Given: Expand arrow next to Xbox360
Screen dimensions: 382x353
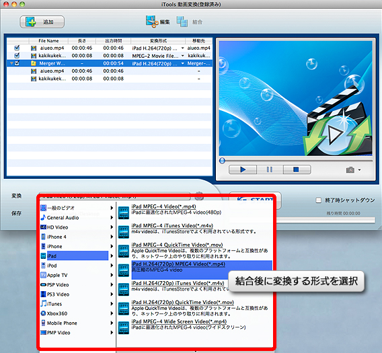Looking at the screenshot, I should pyautogui.click(x=112, y=313).
